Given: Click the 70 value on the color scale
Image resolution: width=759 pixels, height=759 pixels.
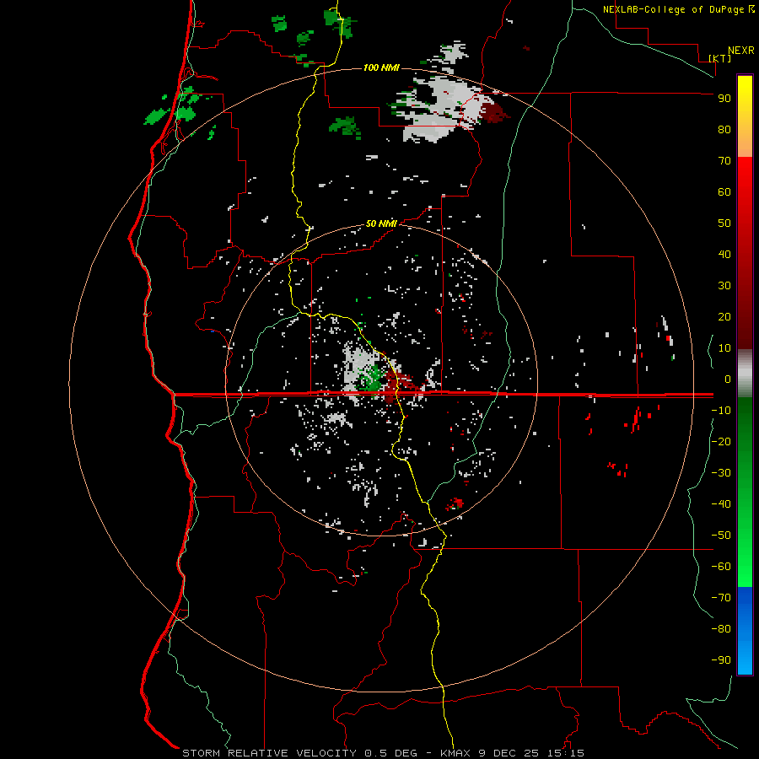Looking at the screenshot, I should coord(724,161).
